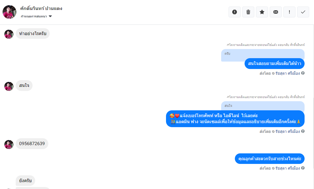Click the large customer profile photo in header

tap(9, 12)
